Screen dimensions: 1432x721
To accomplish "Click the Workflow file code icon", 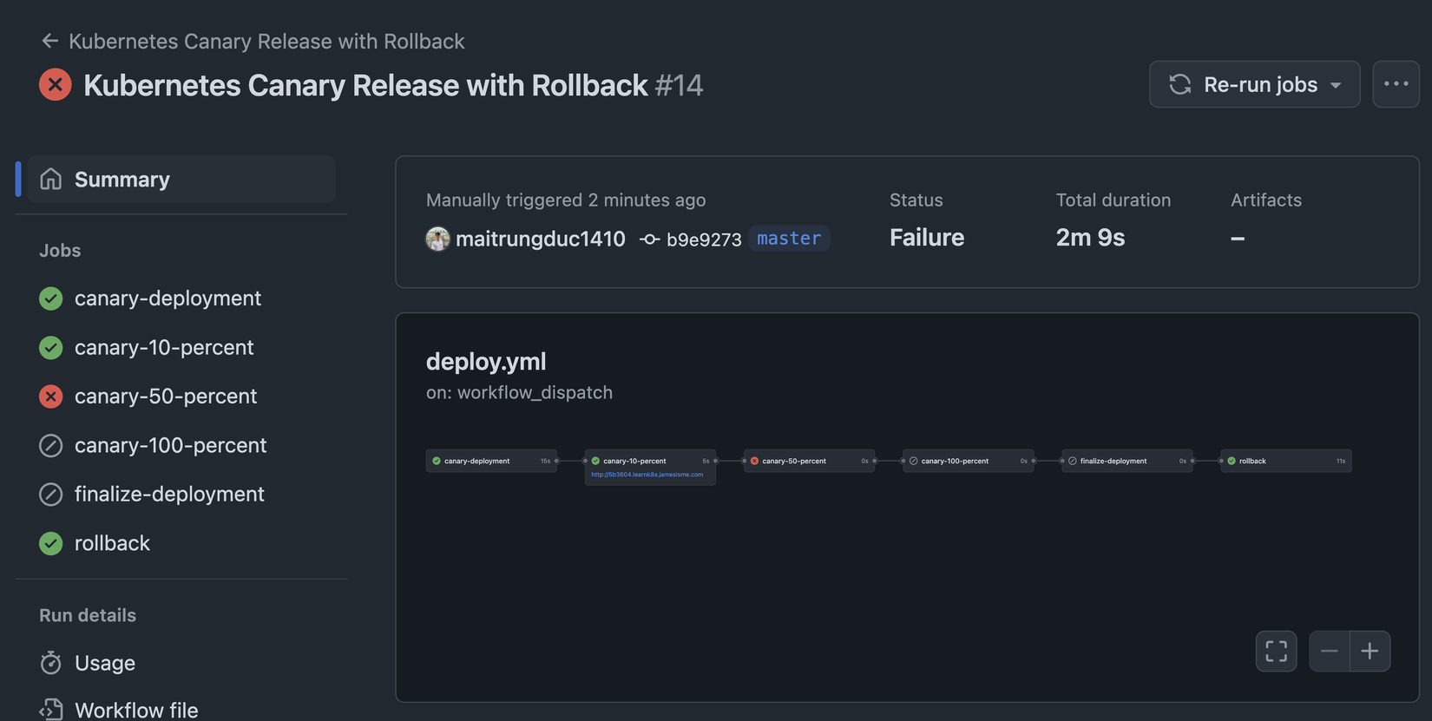I will [x=51, y=710].
